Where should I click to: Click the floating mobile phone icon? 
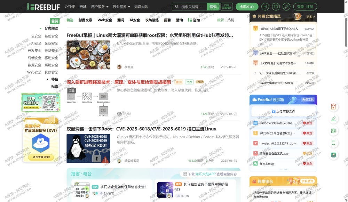click(x=333, y=143)
